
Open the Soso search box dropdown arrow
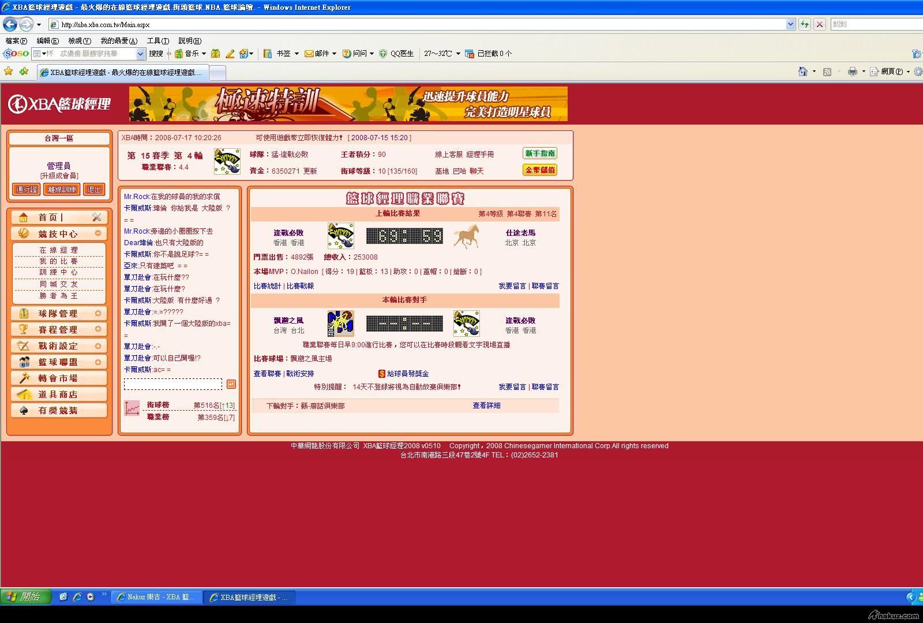pos(140,54)
